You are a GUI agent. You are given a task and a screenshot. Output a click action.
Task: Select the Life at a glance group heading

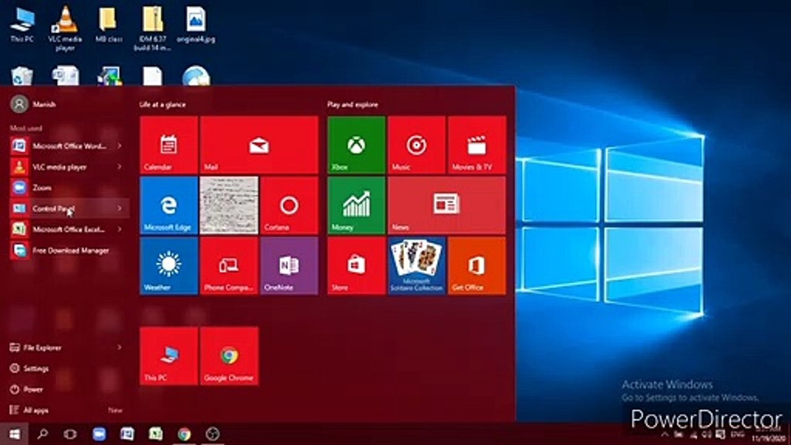click(x=163, y=104)
